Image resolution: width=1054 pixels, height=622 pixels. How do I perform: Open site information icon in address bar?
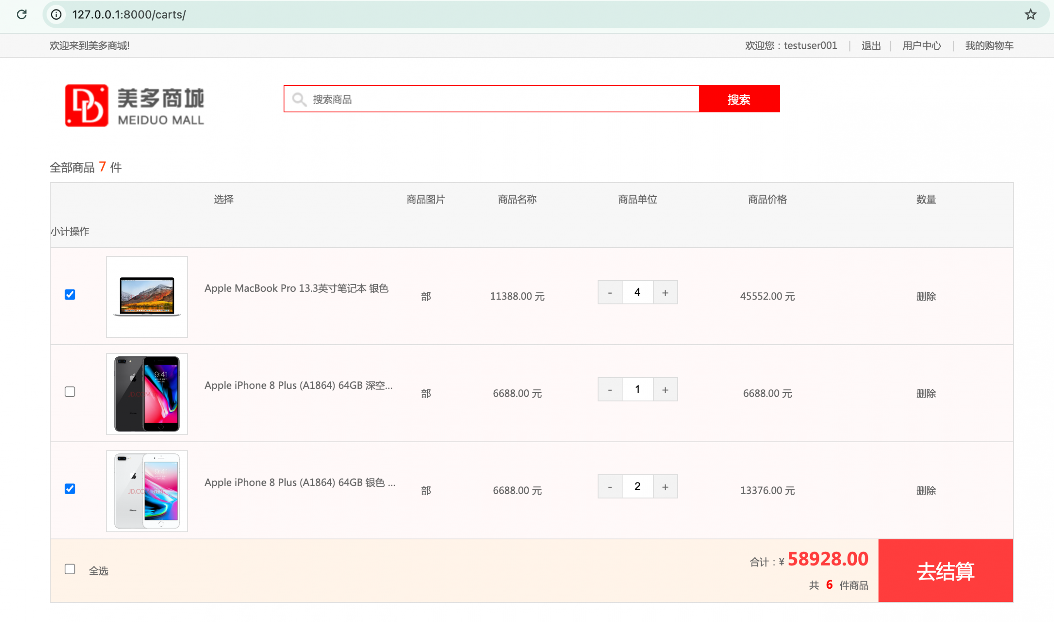click(x=56, y=15)
